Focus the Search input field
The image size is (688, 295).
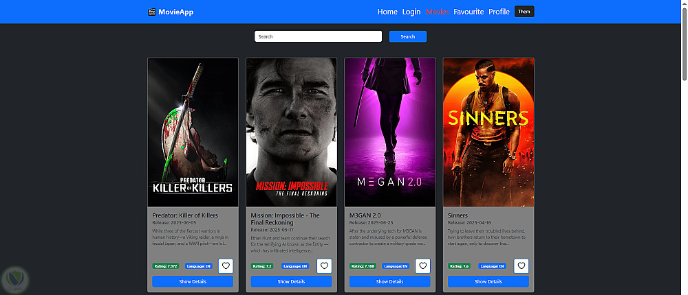click(x=318, y=37)
